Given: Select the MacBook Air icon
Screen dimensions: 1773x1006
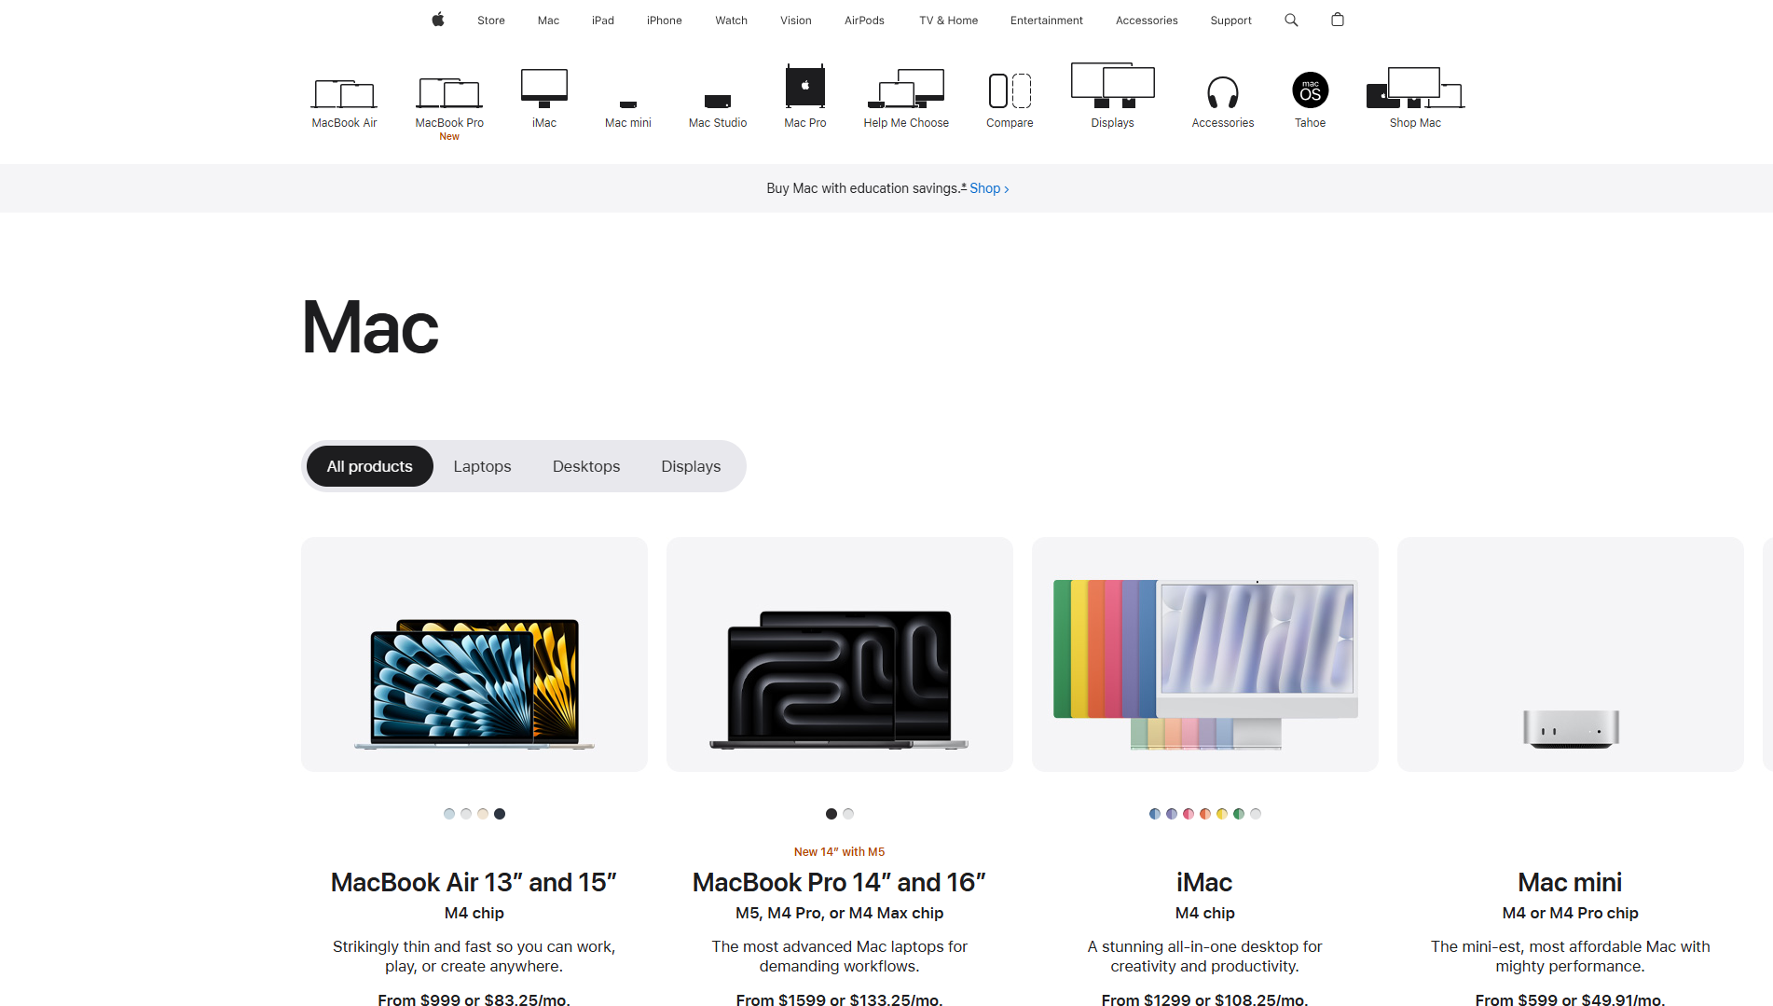Looking at the screenshot, I should coord(344,94).
